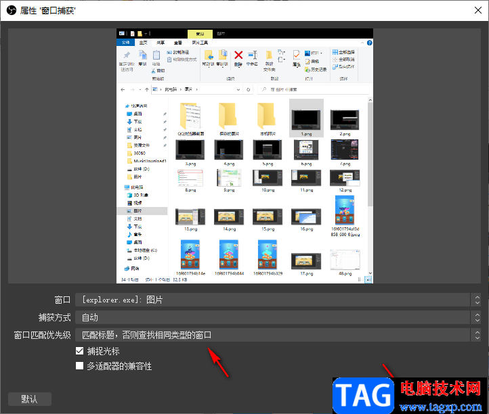
Task: Click 历史记录 in the preview ribbon
Action: point(316,70)
